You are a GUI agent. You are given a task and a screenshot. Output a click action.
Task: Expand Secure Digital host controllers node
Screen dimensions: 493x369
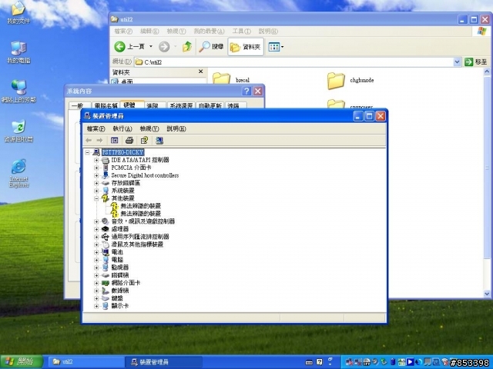96,175
